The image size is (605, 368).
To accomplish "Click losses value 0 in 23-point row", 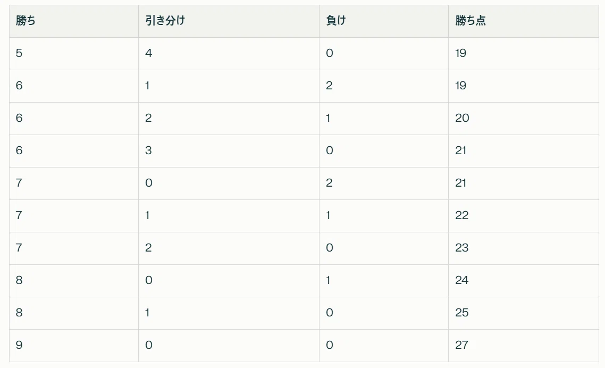I will [x=383, y=248].
